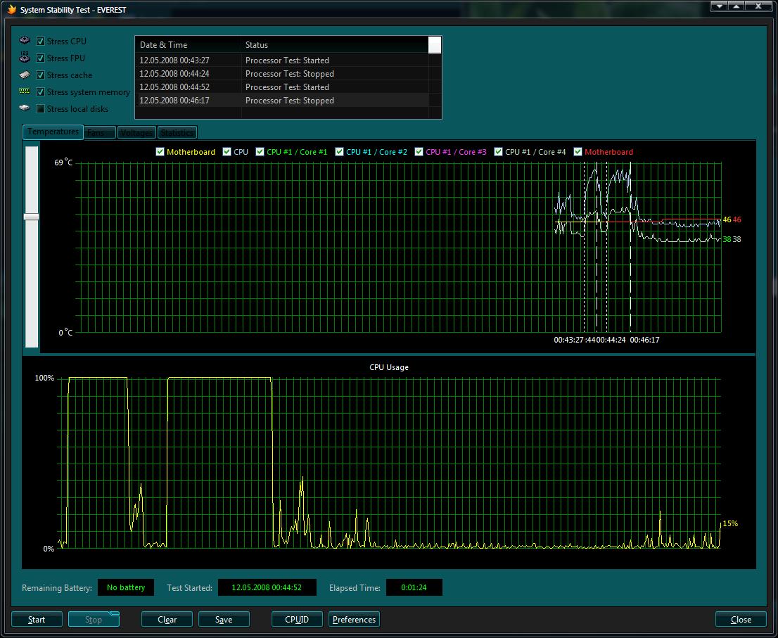Click the Date & Time column header
Image resolution: width=778 pixels, height=638 pixels.
click(x=188, y=44)
